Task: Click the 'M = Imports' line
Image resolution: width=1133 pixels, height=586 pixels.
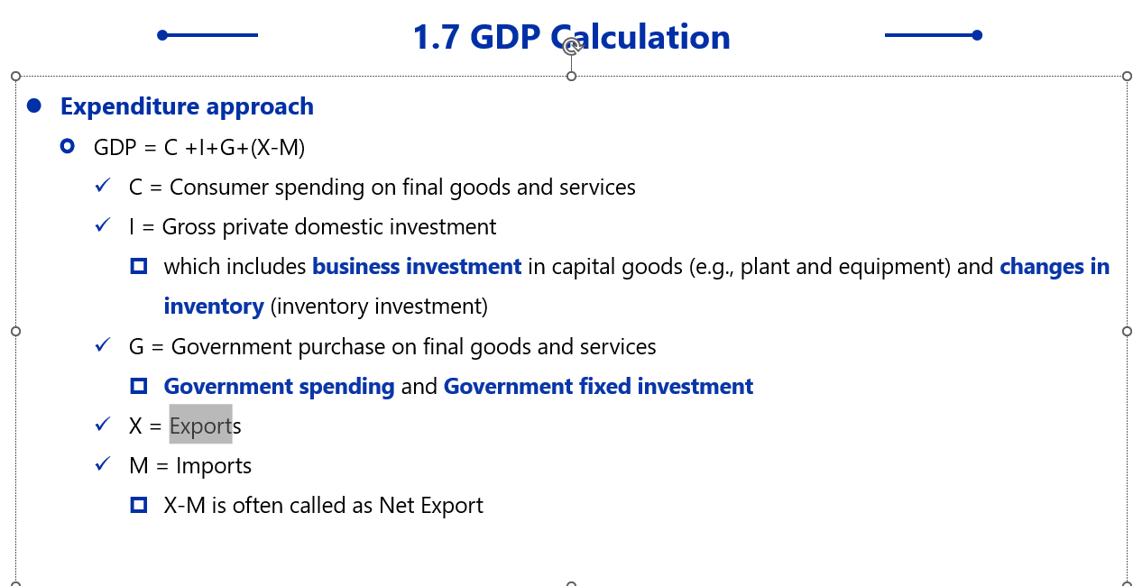Action: click(x=190, y=466)
